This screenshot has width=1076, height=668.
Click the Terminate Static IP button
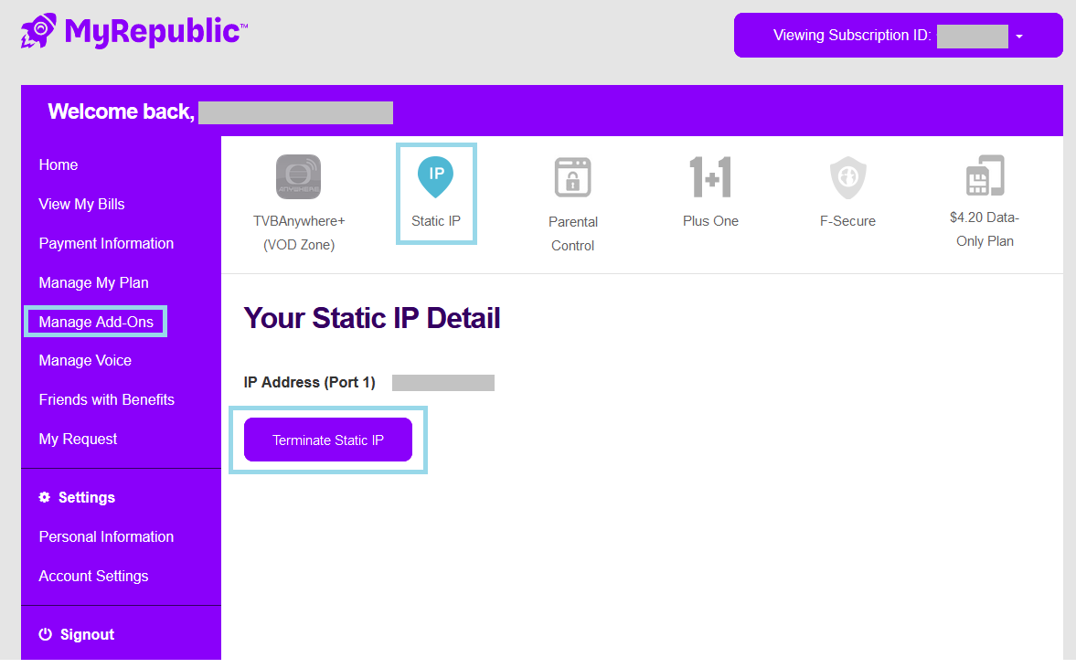pyautogui.click(x=328, y=440)
